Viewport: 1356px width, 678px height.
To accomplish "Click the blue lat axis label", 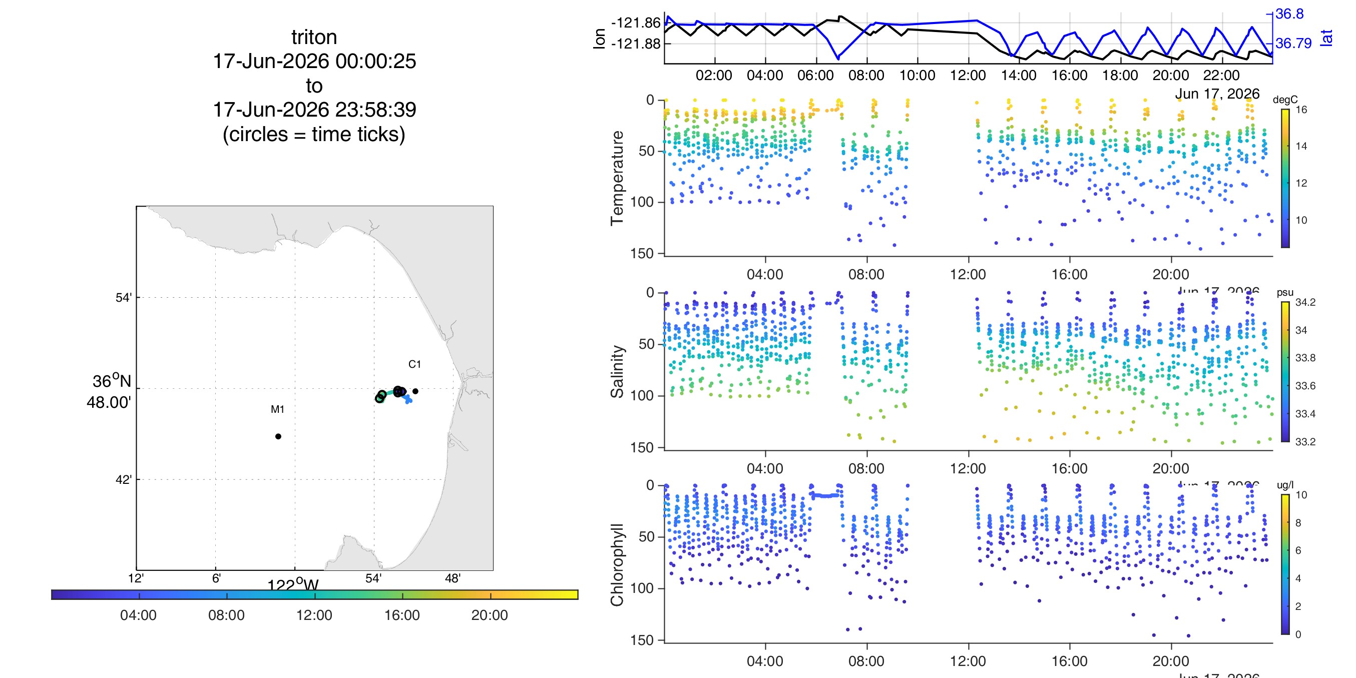I will pyautogui.click(x=1326, y=38).
